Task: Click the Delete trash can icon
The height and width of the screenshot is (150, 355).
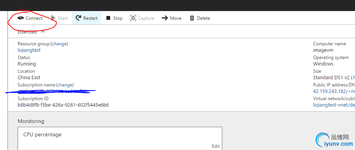Action: point(192,18)
